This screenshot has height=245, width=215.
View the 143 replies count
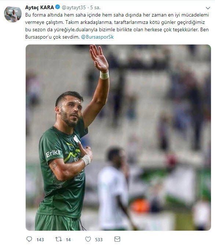[x=40, y=240]
